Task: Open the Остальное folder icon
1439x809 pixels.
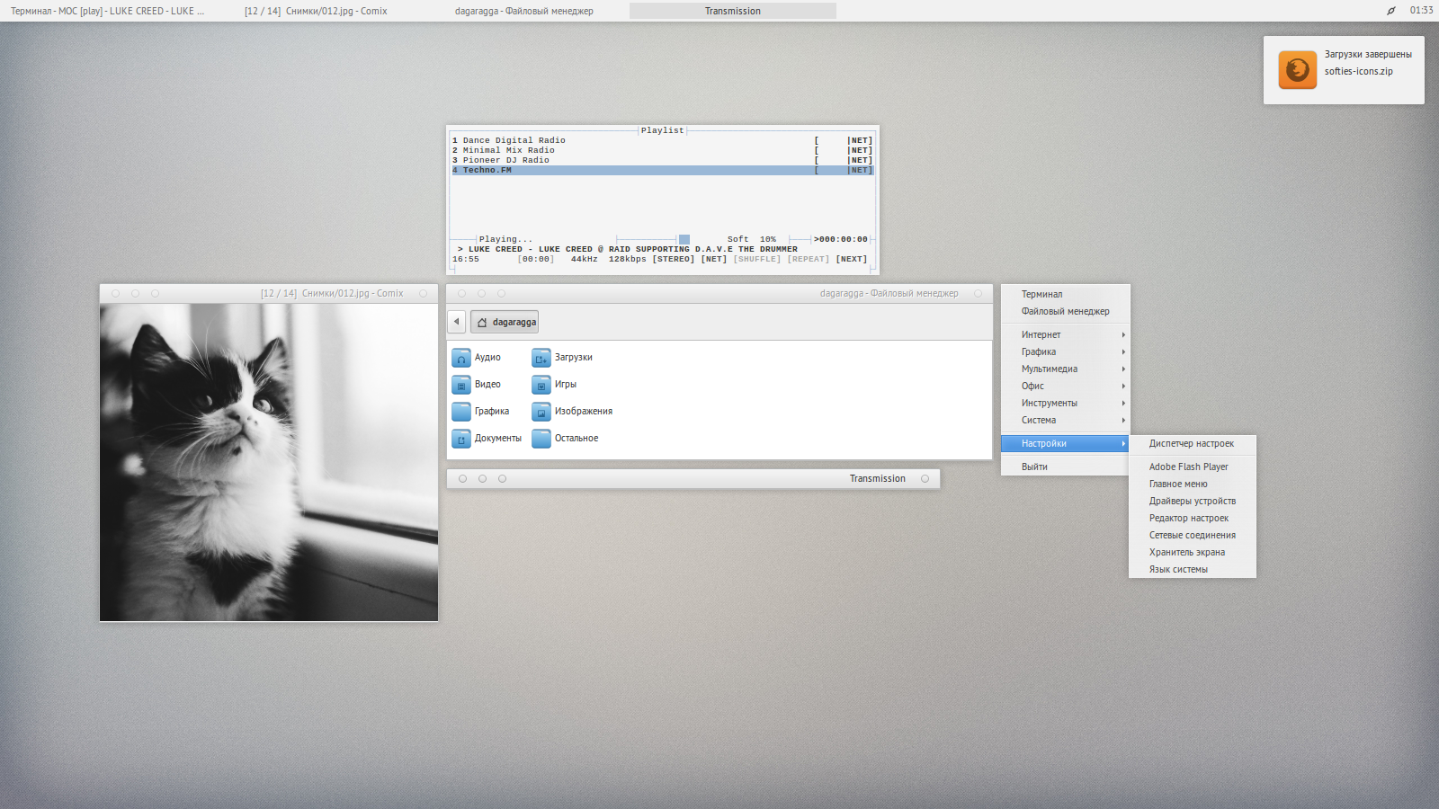Action: coord(541,439)
